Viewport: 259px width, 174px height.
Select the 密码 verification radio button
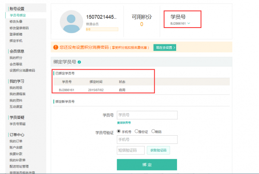(153, 131)
